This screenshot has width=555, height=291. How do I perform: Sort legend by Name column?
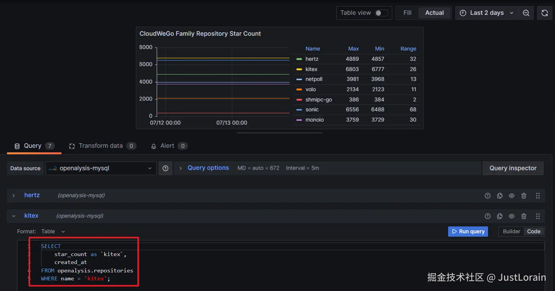pos(313,49)
